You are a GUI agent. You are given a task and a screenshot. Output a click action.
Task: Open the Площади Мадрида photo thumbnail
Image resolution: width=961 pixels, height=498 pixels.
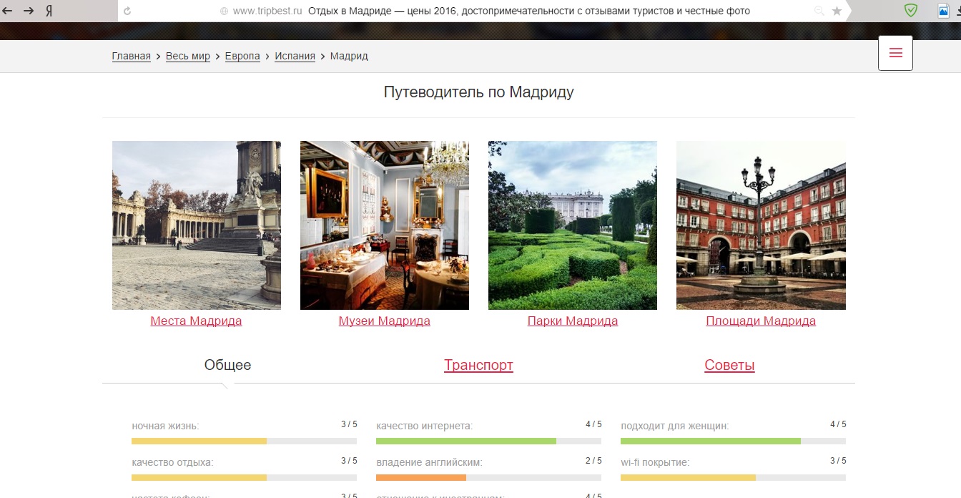pos(761,225)
